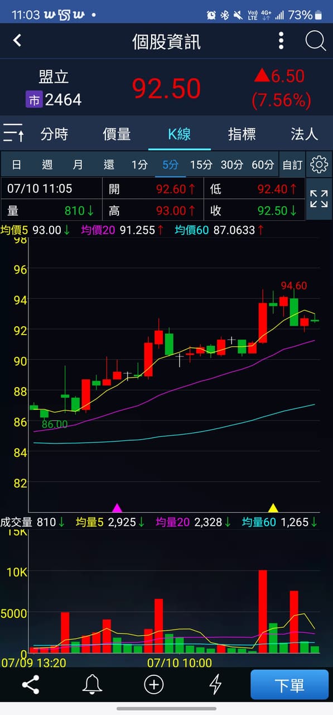Screen dimensions: 333x715
Task: Open the 法人 tab
Action: [305, 134]
